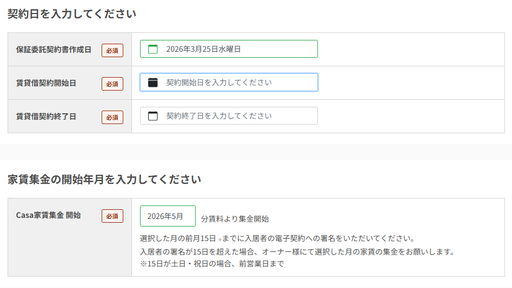The height and width of the screenshot is (288, 512).
Task: Click the Casa家賃集金 開始 label
Action: [48, 215]
